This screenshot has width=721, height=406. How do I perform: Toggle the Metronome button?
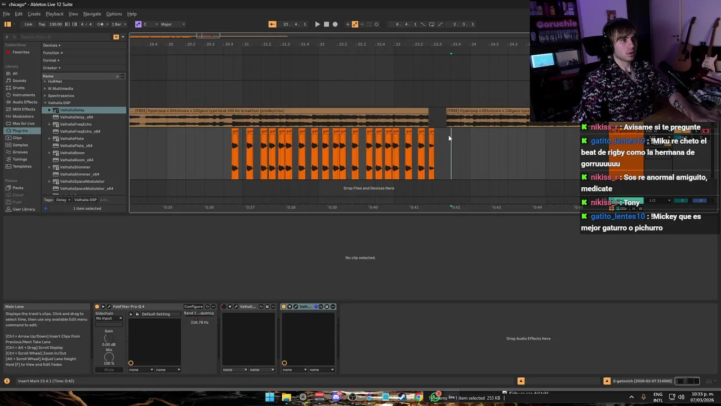point(101,24)
